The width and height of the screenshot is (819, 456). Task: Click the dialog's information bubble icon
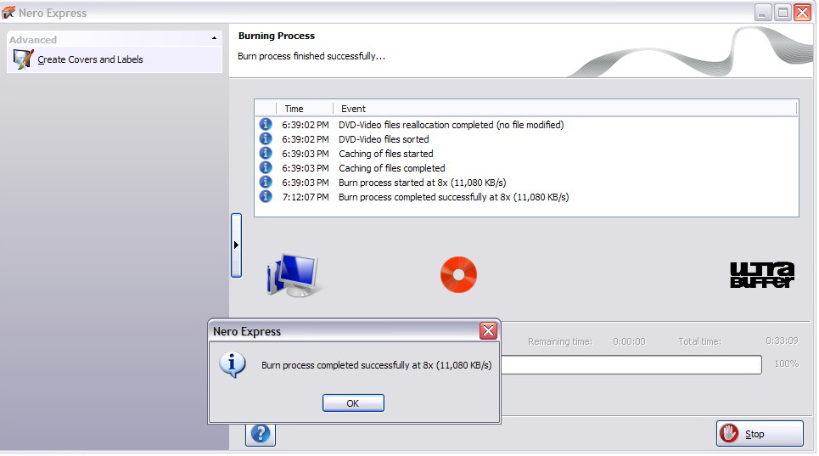click(233, 364)
